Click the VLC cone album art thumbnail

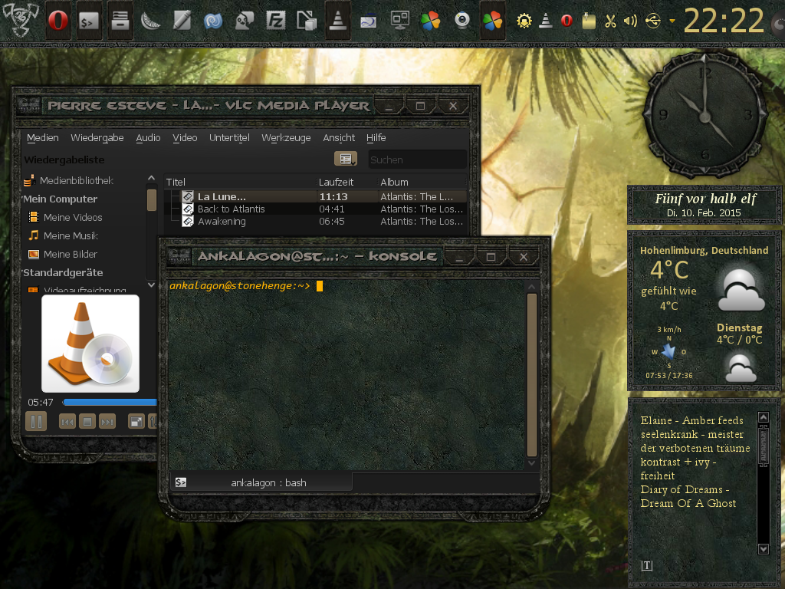pos(90,344)
